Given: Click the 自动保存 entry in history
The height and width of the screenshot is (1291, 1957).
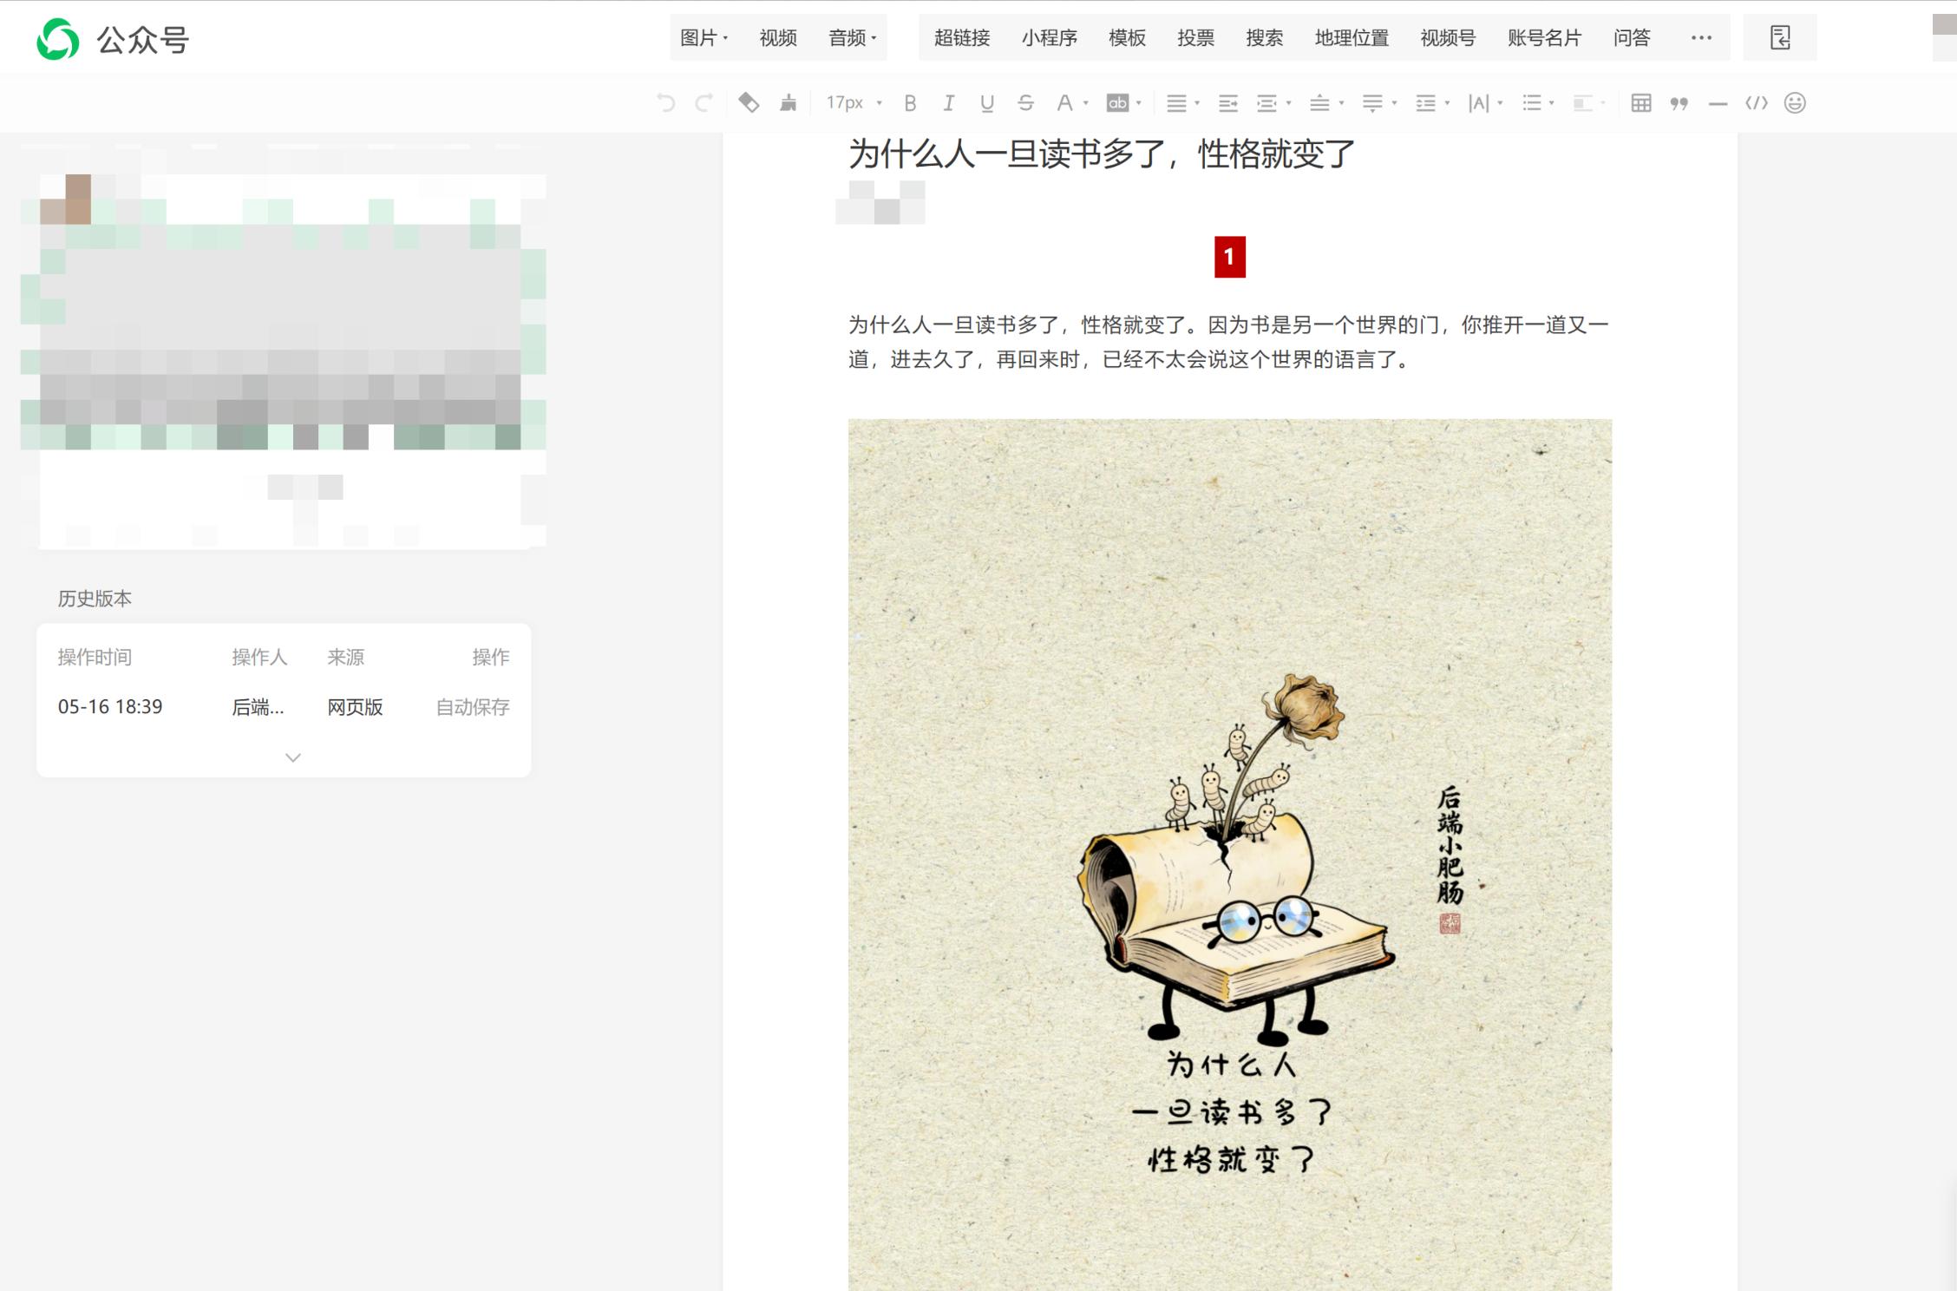Looking at the screenshot, I should coord(473,707).
